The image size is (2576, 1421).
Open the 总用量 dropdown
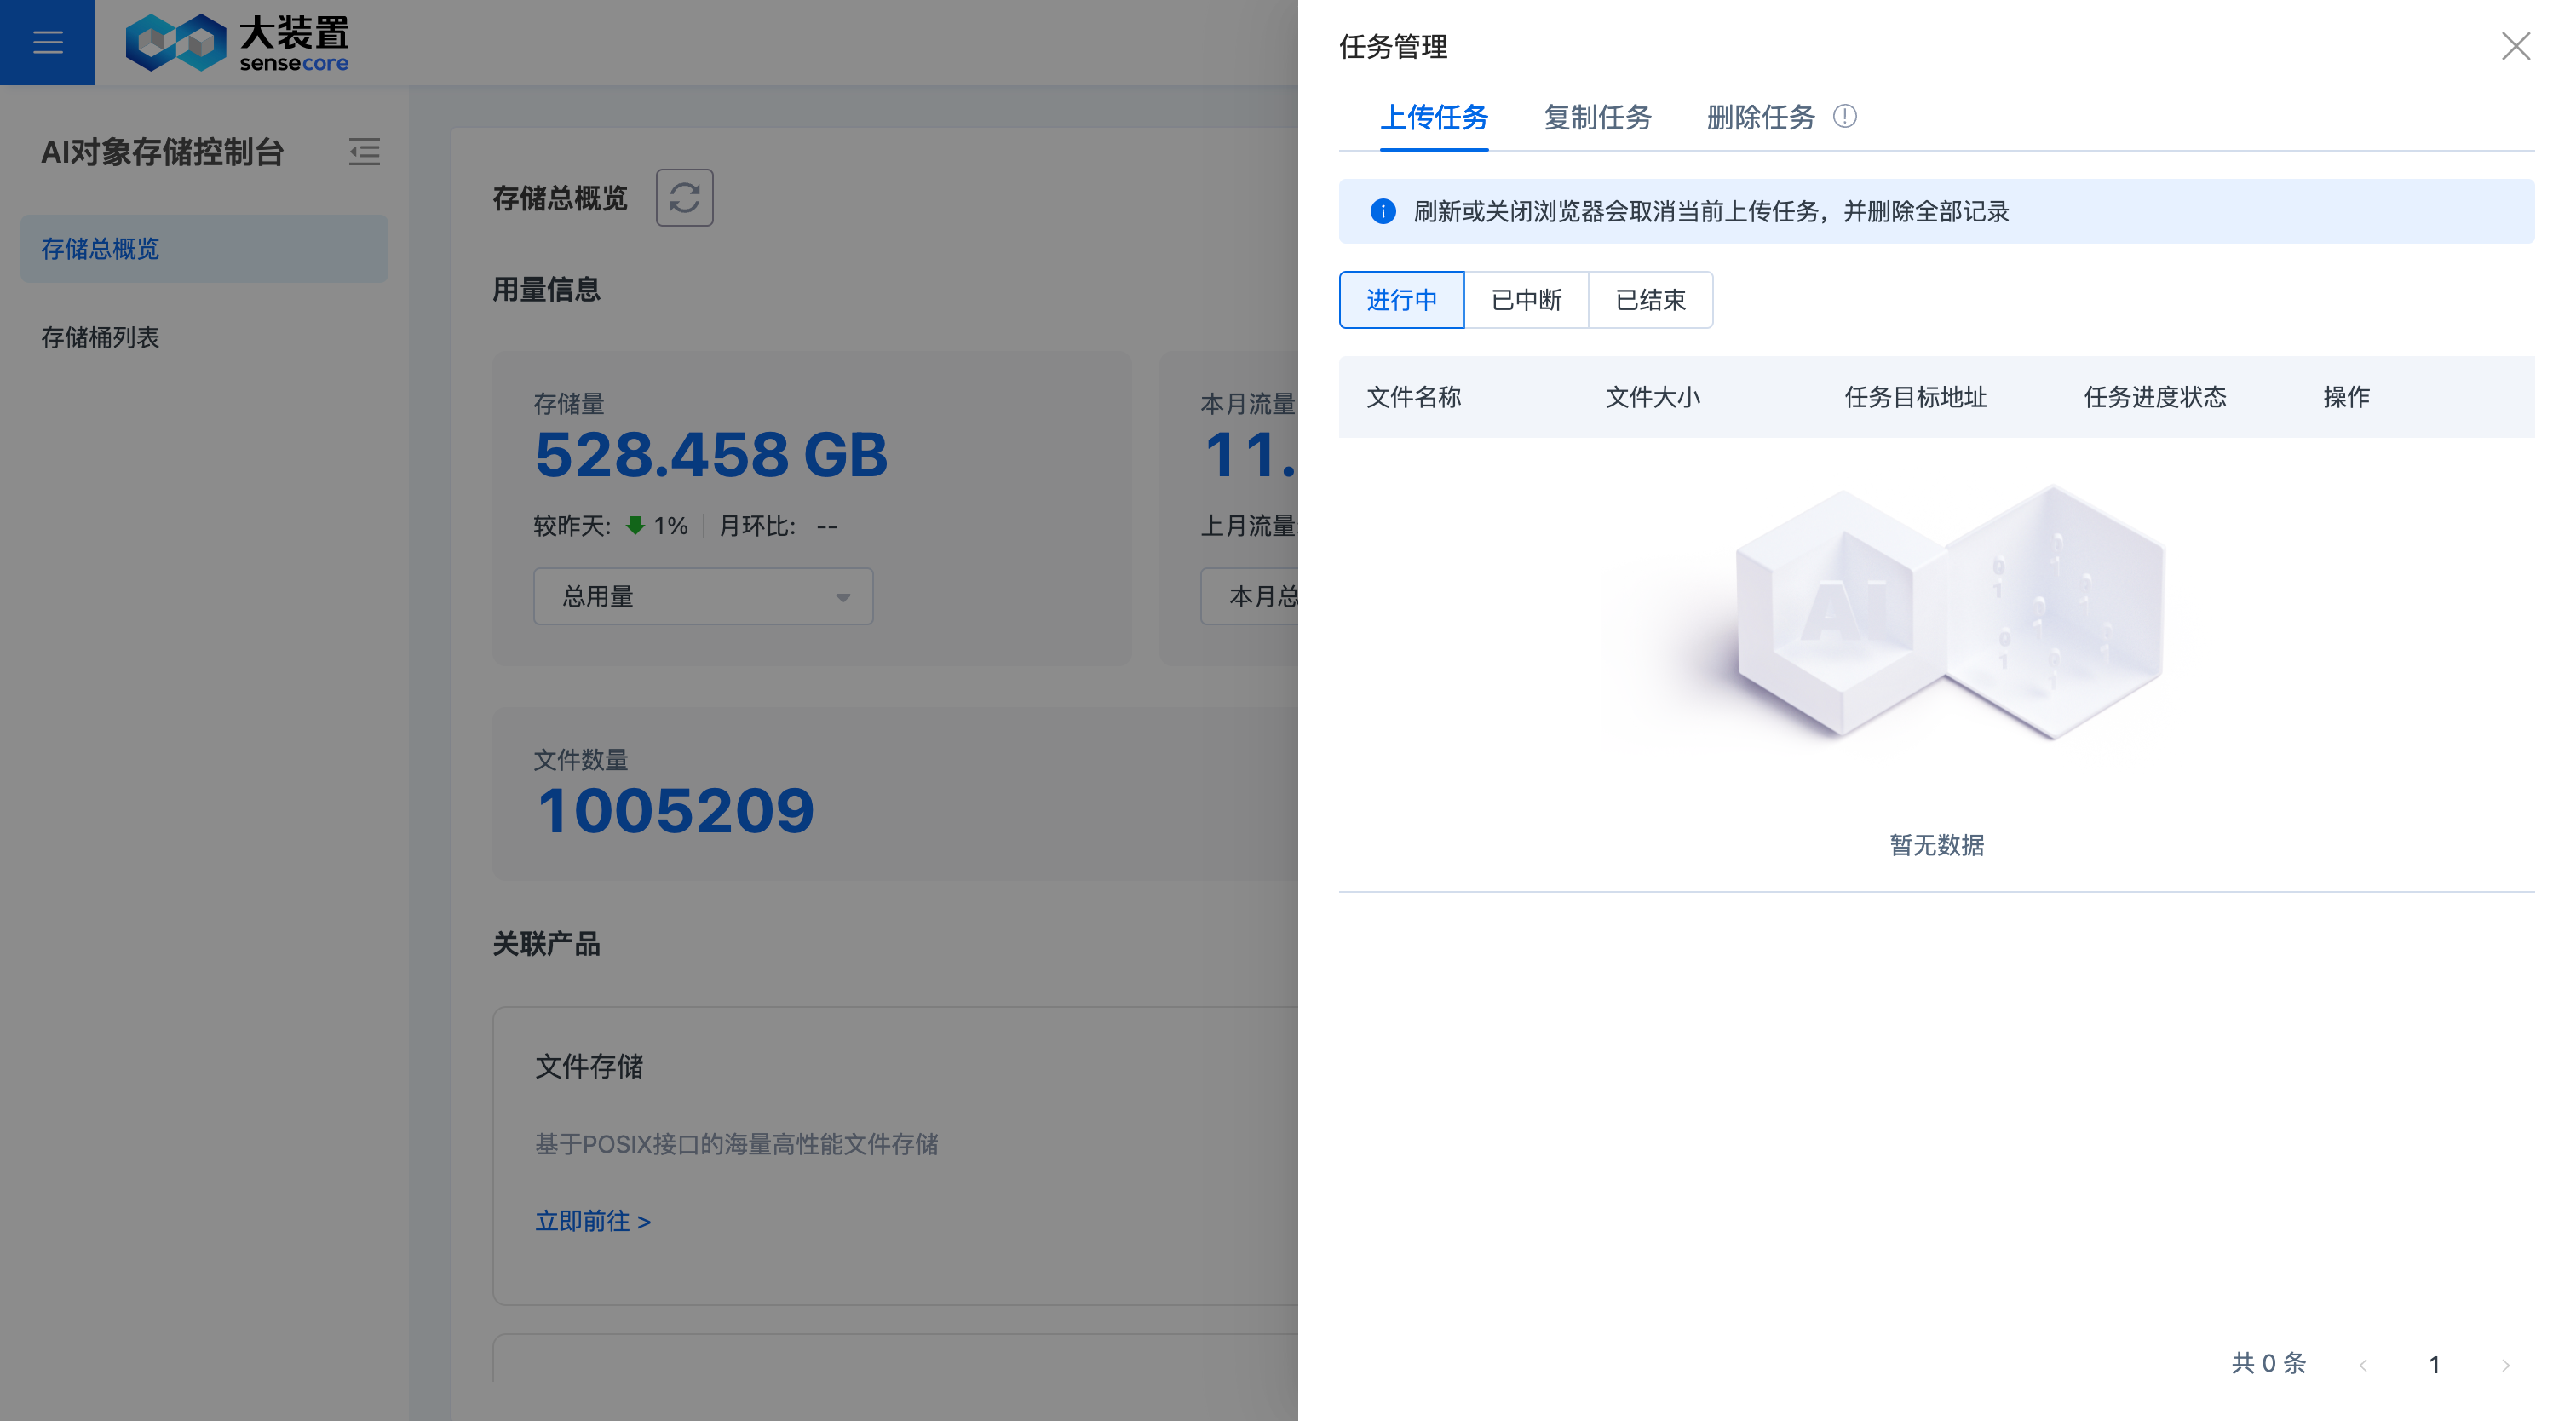[x=703, y=597]
